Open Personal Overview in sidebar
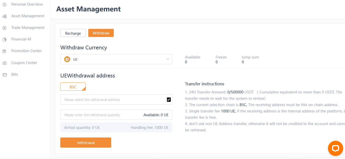The width and height of the screenshot is (345, 159). 27,4
